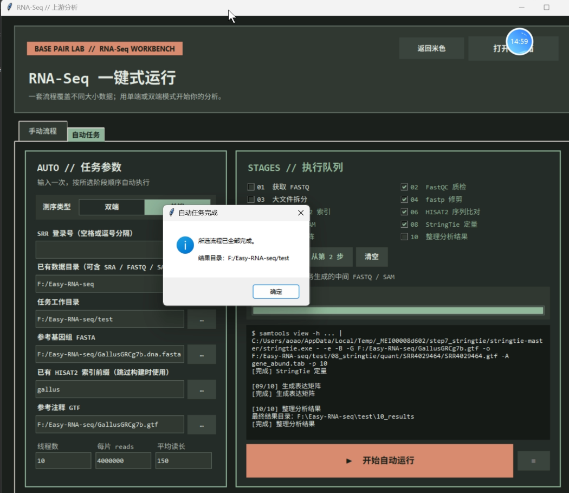Toggle checkbox 03 大文件拆分

point(251,199)
